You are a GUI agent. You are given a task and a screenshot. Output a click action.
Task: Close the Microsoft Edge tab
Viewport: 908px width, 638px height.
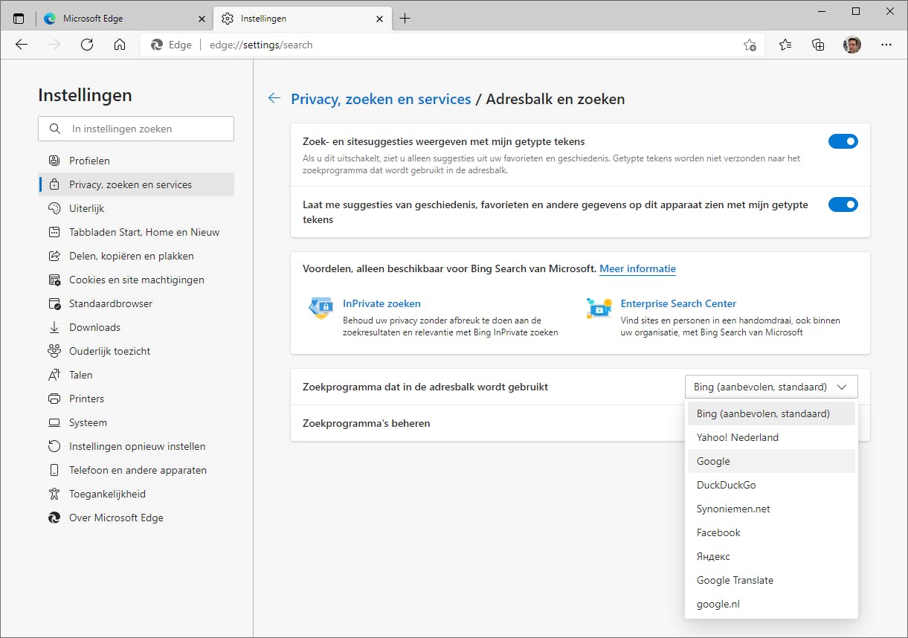pos(202,19)
